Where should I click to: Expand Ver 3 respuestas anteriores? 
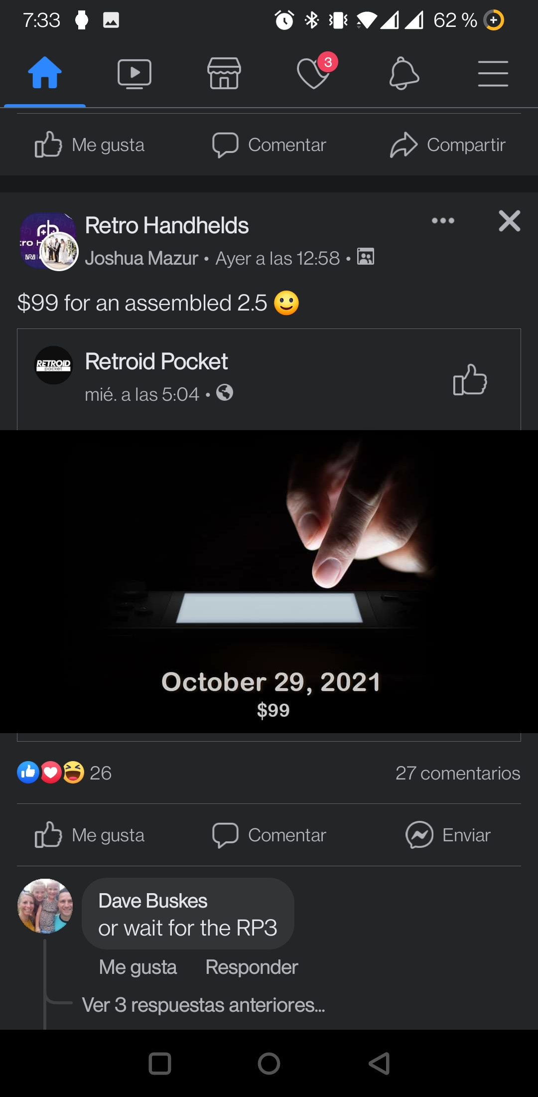click(x=203, y=1005)
